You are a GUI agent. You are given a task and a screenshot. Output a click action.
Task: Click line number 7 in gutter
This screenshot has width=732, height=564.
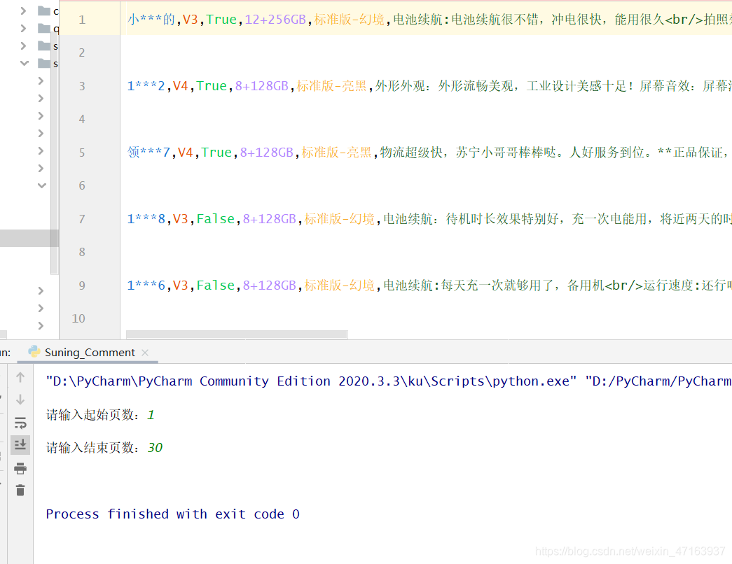[x=82, y=219]
